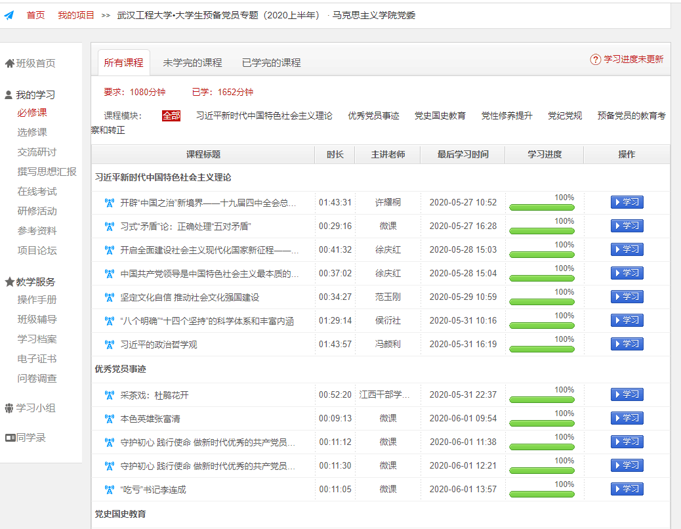Screen dimensions: 681x529
Task: Click the paper plane logo icon
Action: [9, 16]
